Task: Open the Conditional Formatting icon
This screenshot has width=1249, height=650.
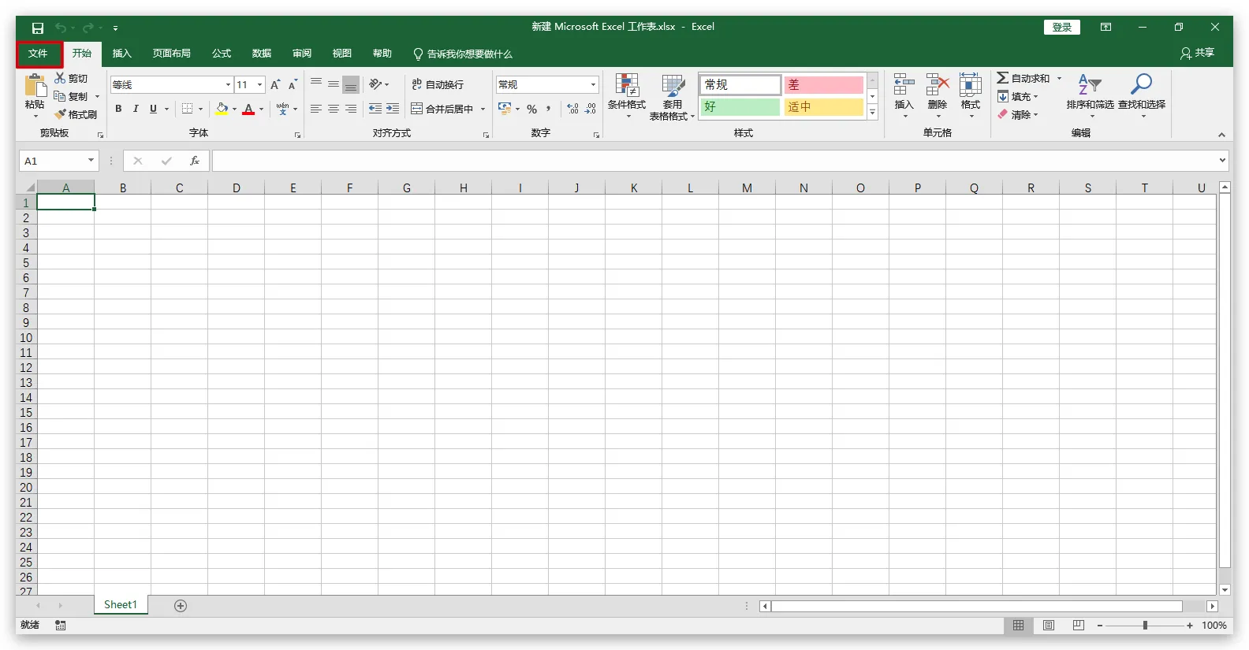Action: click(627, 86)
